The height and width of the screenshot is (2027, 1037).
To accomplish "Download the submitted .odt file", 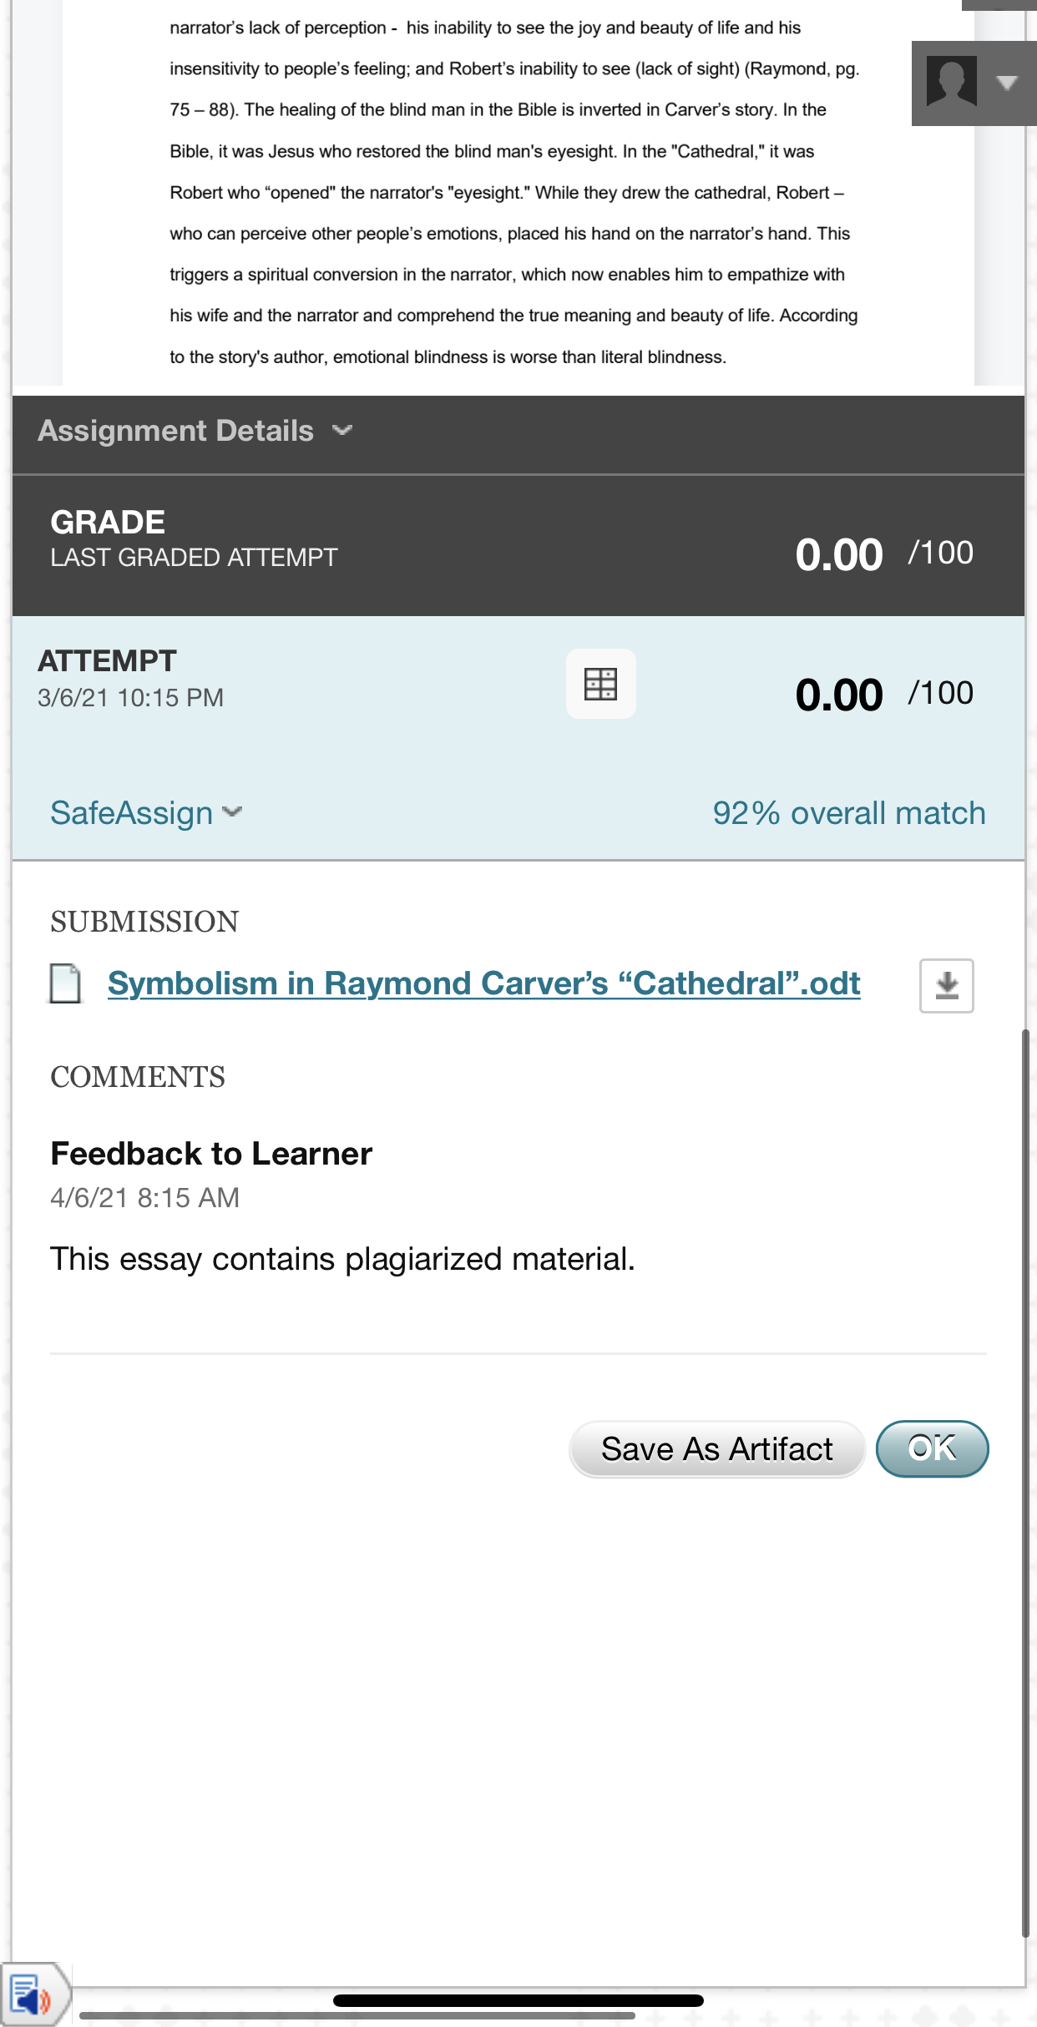I will coord(946,986).
